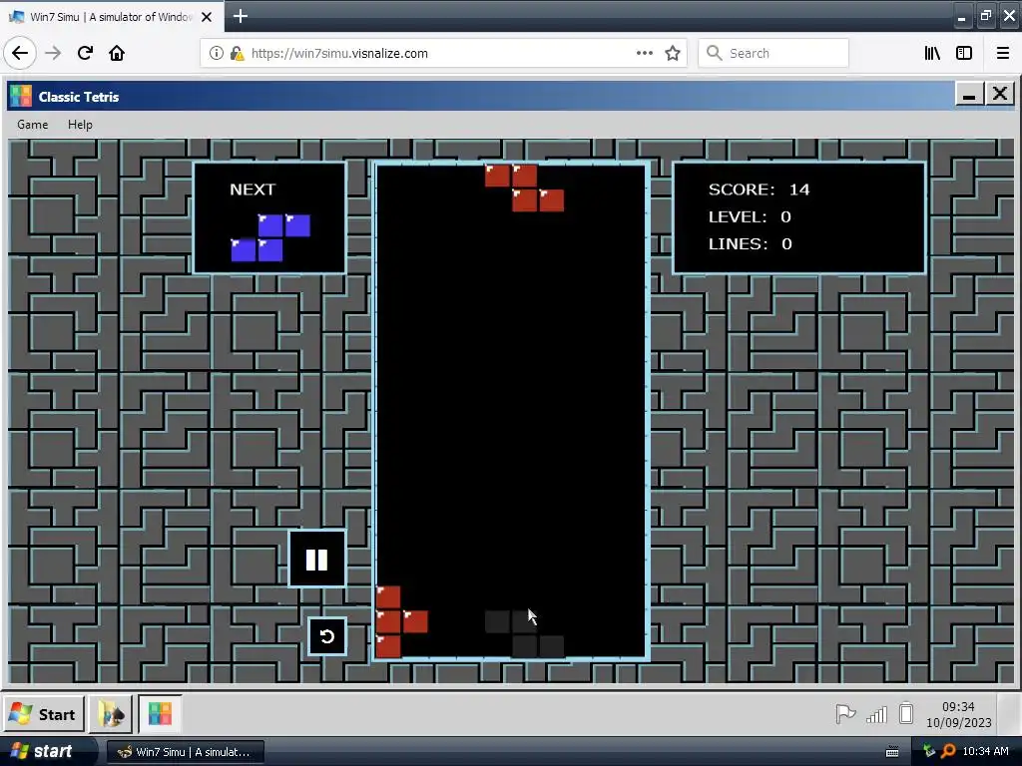
Task: Open the browser hamburger menu
Action: pos(1002,54)
